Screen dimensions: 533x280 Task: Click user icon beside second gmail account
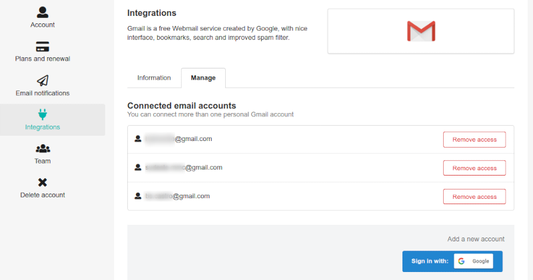[x=138, y=168]
